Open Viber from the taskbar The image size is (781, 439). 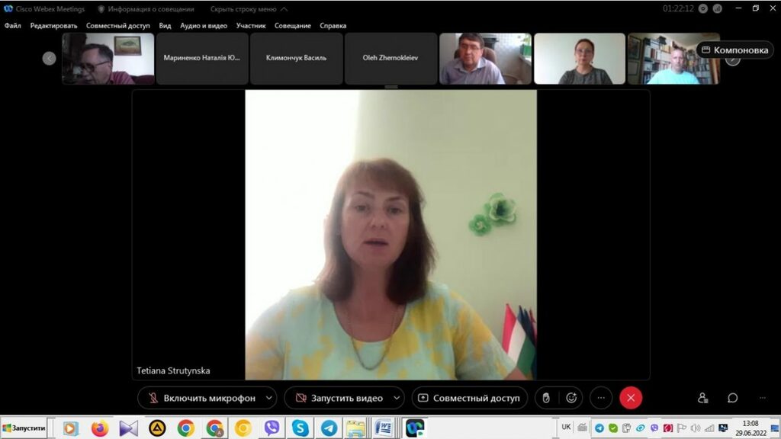(272, 428)
